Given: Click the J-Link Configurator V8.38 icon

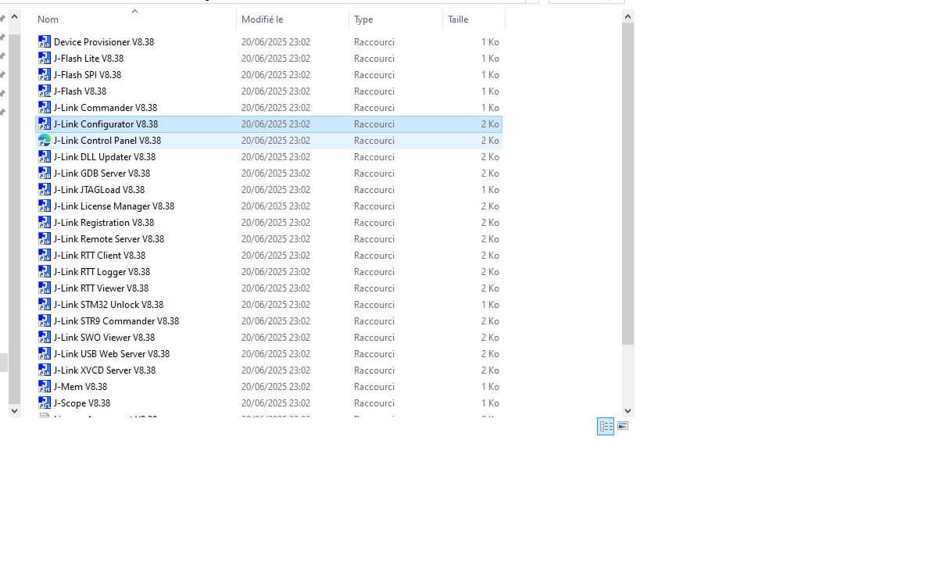Looking at the screenshot, I should point(45,124).
